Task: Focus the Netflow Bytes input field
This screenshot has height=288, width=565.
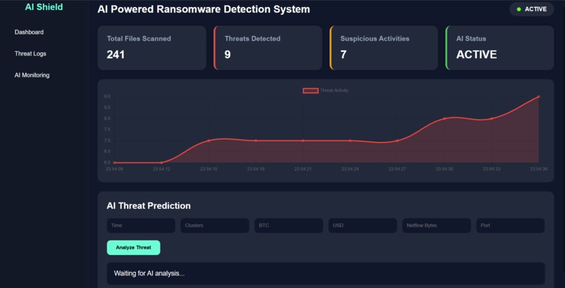Action: [x=436, y=226]
